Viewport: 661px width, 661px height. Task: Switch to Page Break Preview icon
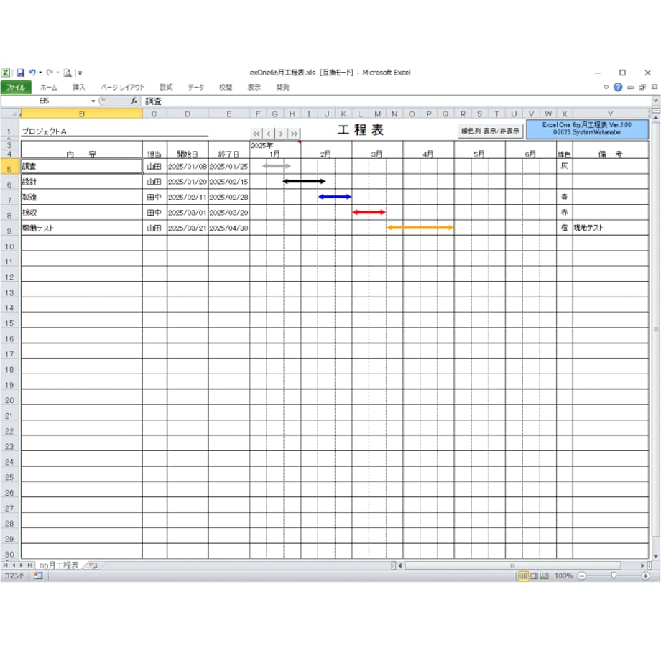[x=544, y=576]
